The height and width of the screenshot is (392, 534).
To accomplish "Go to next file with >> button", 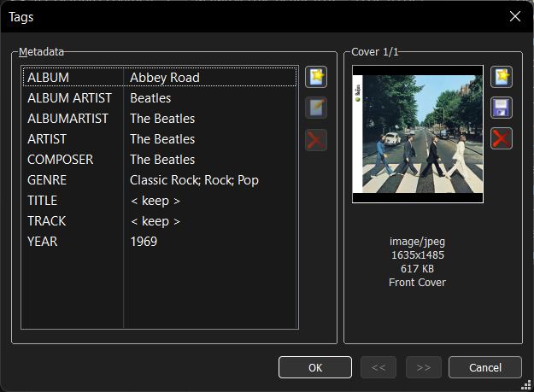I will (424, 367).
